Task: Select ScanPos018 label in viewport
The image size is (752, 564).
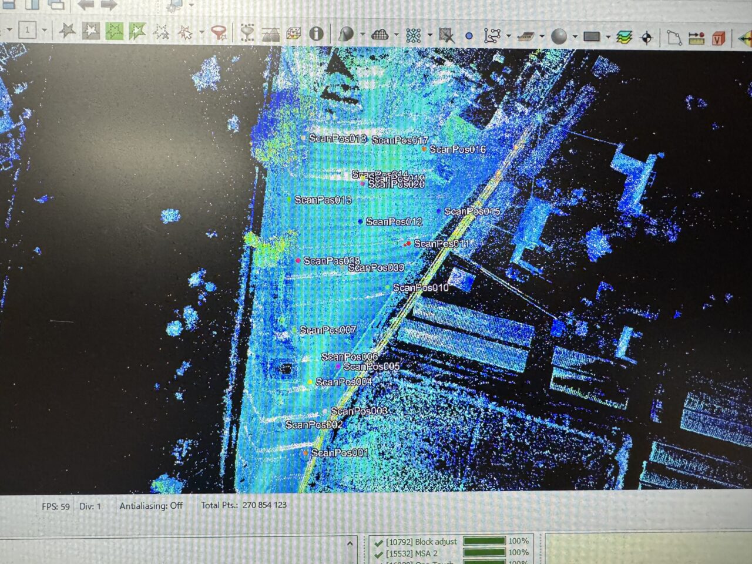Action: pyautogui.click(x=338, y=138)
